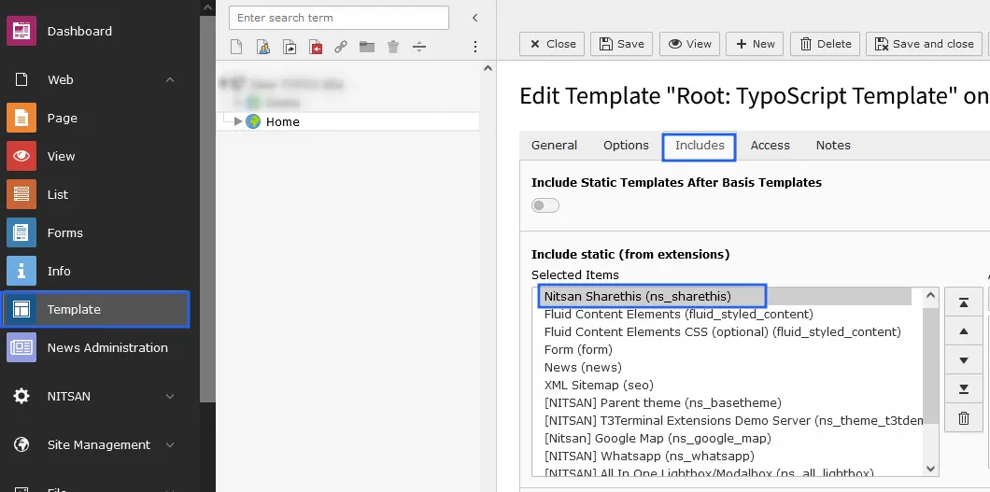
Task: Expand the Home page tree node
Action: 238,121
